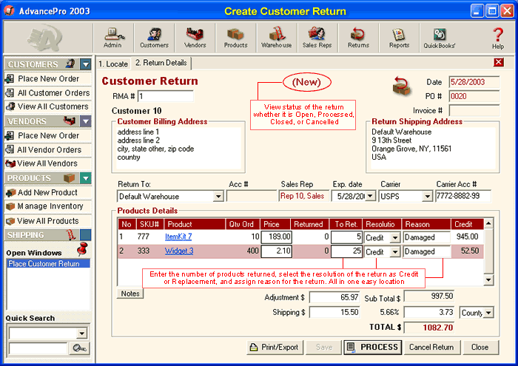Screen dimensions: 518x366
Task: Open Manage Inventory
Action: [x=48, y=206]
